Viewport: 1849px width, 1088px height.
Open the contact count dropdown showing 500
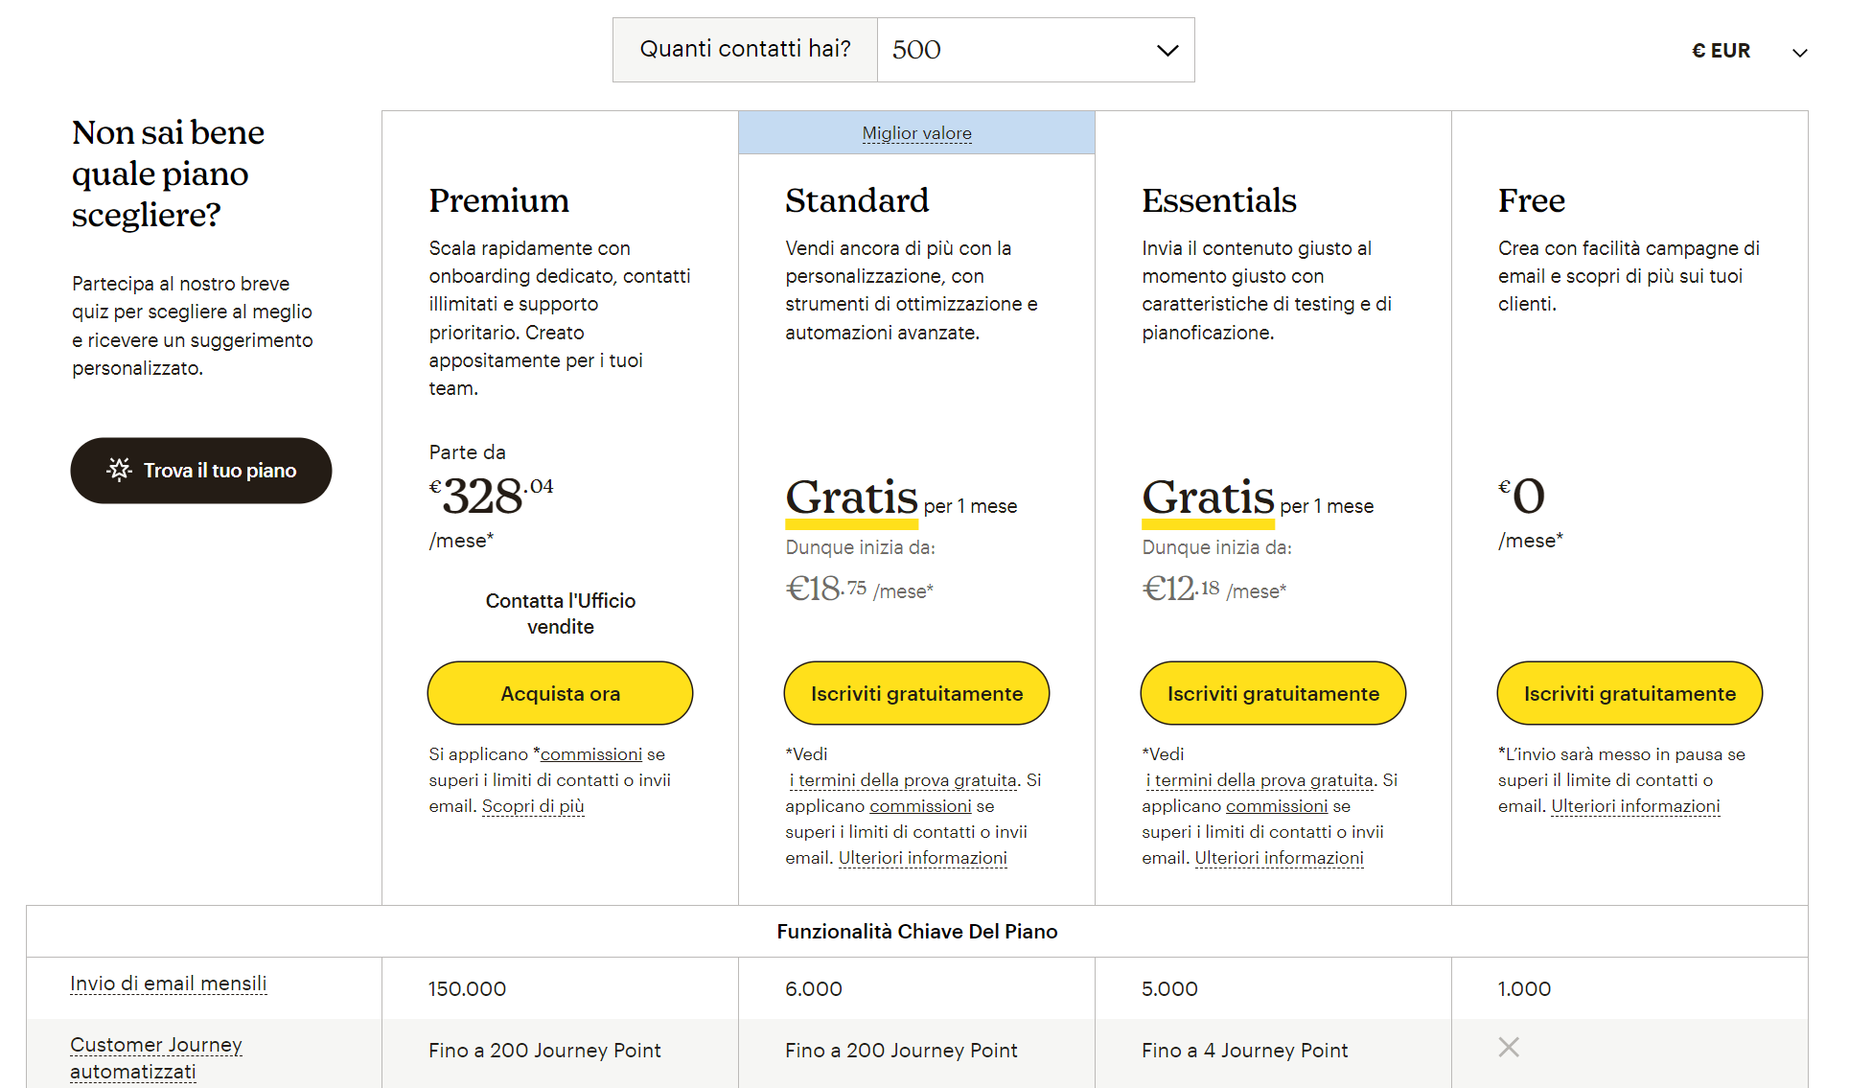pos(1035,49)
